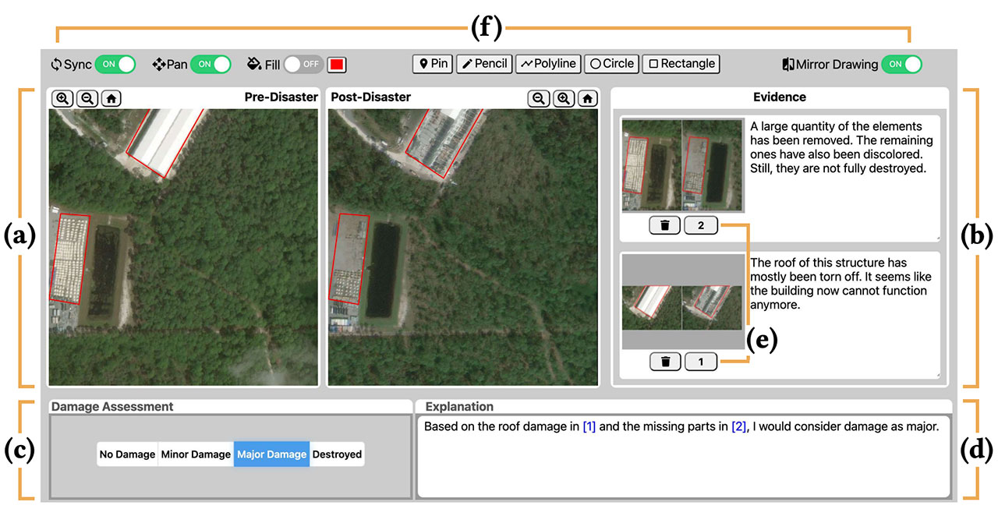
Task: Select the Polyline drawing tool
Action: click(548, 64)
